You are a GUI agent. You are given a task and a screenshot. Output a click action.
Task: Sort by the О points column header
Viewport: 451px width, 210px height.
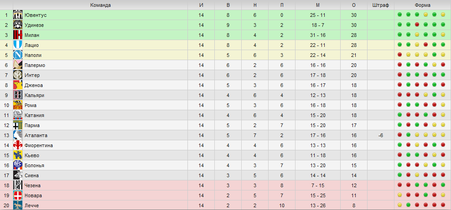(354, 5)
